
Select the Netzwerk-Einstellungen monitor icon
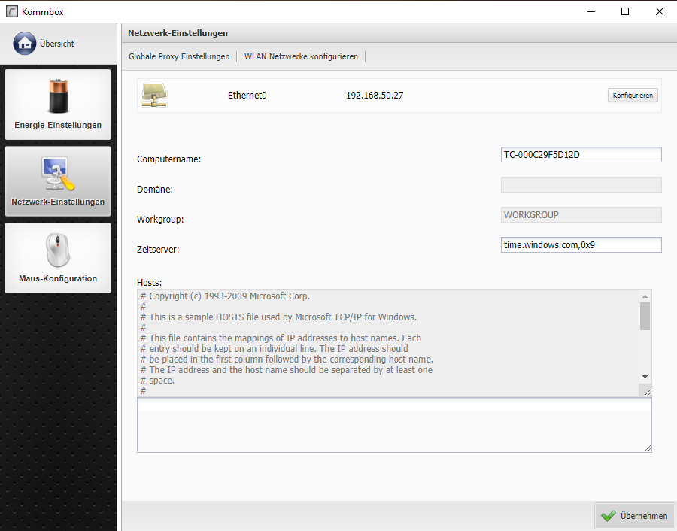(58, 174)
